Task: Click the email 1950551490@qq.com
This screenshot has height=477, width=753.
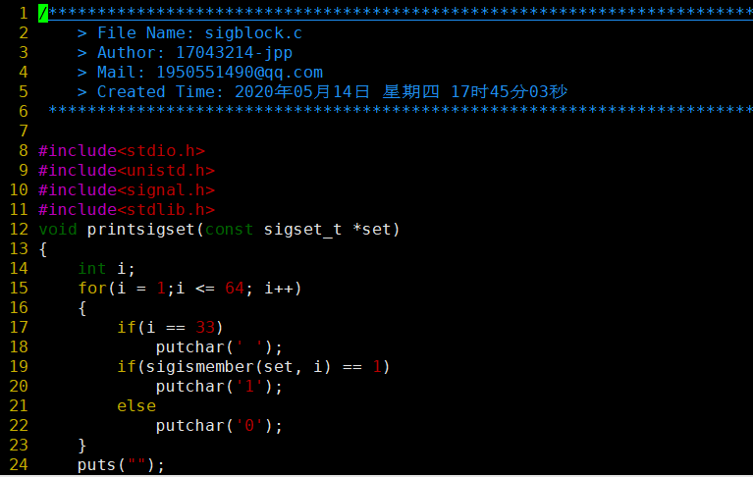Action: coord(240,73)
